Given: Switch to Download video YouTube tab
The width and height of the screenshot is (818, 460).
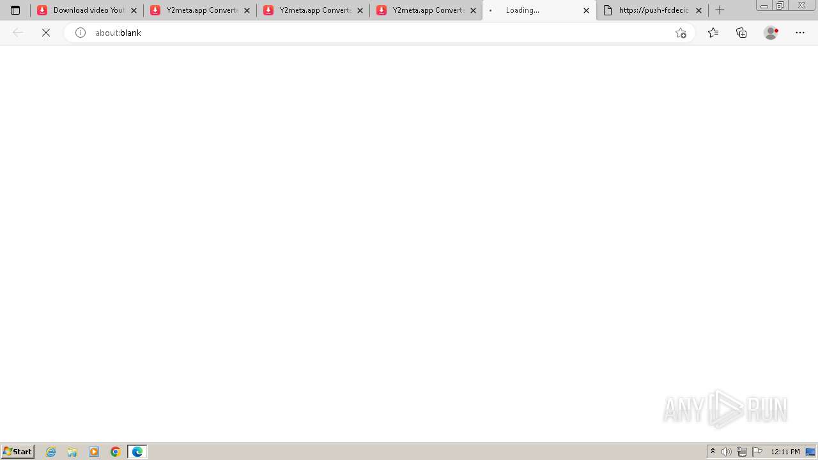Looking at the screenshot, I should click(x=86, y=10).
